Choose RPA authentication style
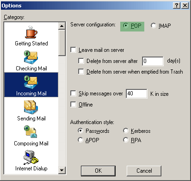The image size is (191, 181). click(126, 140)
